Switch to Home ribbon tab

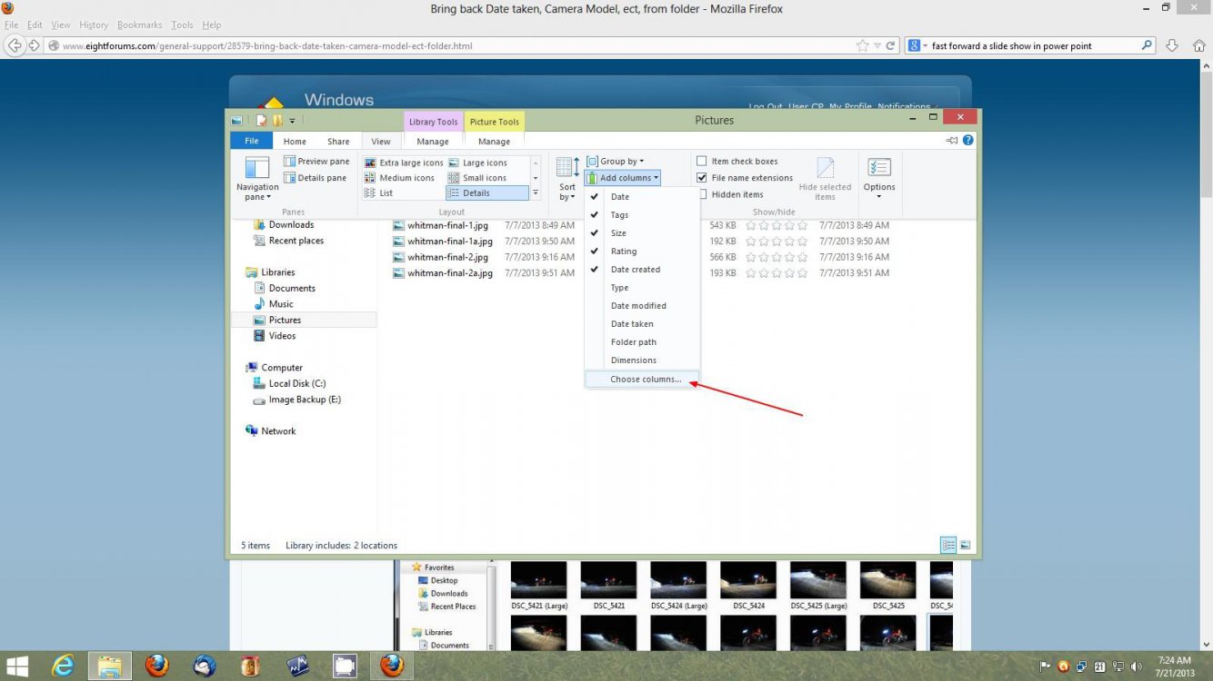point(295,141)
